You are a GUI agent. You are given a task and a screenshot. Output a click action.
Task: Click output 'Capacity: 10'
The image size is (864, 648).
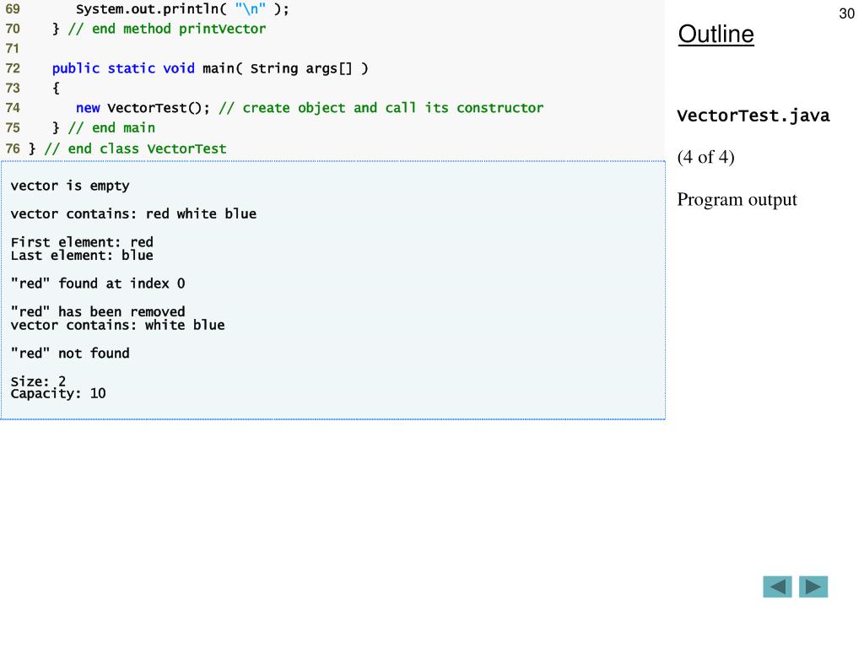58,393
